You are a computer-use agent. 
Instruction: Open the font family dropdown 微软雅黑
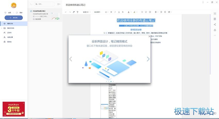(x=97, y=12)
